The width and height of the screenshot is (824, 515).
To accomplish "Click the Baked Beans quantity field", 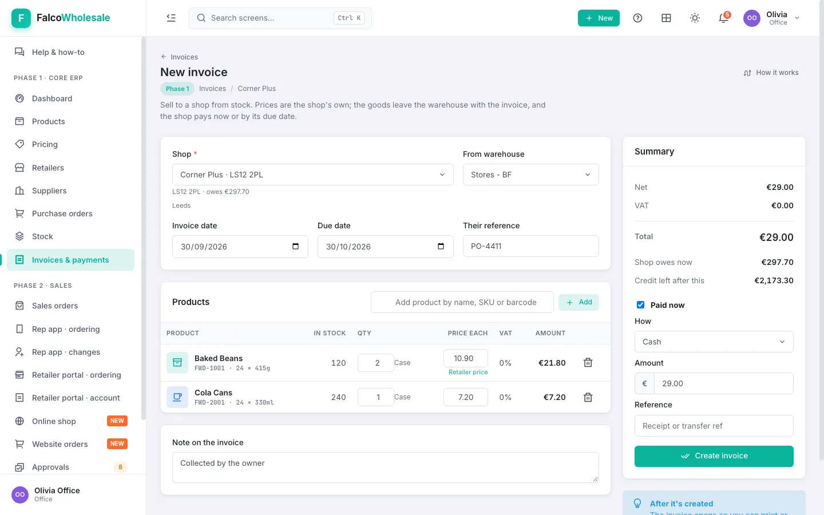I will [x=376, y=363].
